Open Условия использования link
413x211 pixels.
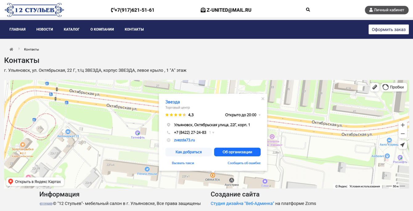[x=365, y=186]
